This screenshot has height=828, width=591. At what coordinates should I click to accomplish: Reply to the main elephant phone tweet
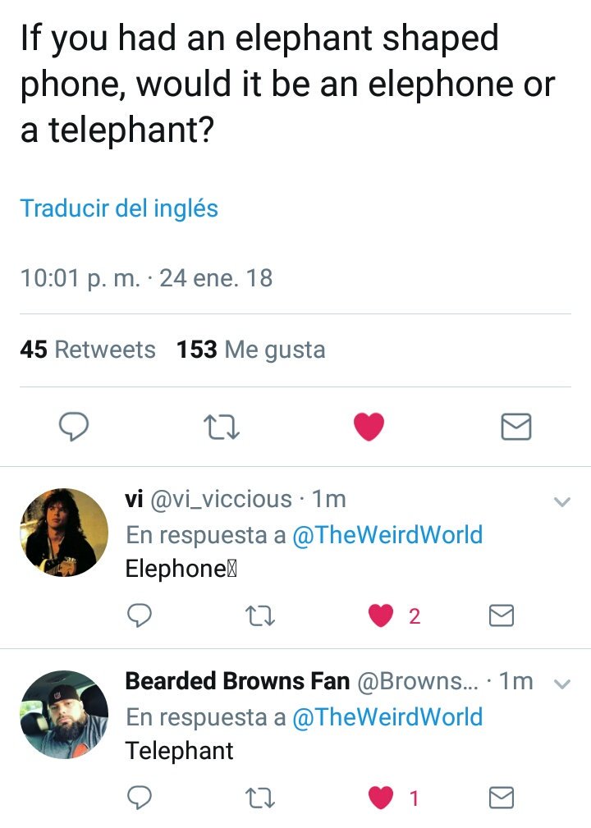(x=73, y=427)
